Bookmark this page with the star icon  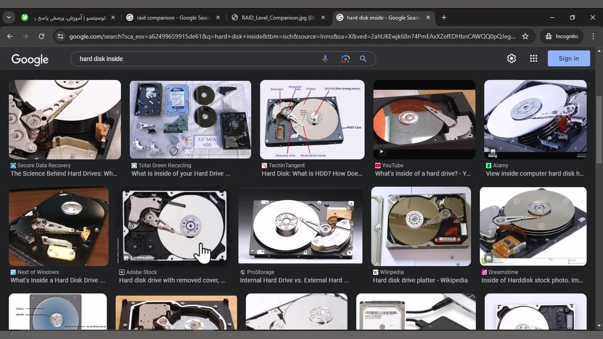click(x=525, y=36)
